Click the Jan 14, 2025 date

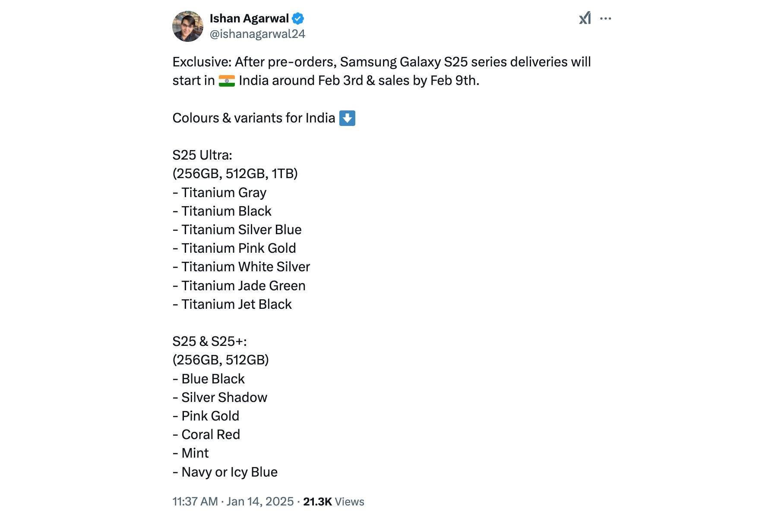coord(260,502)
